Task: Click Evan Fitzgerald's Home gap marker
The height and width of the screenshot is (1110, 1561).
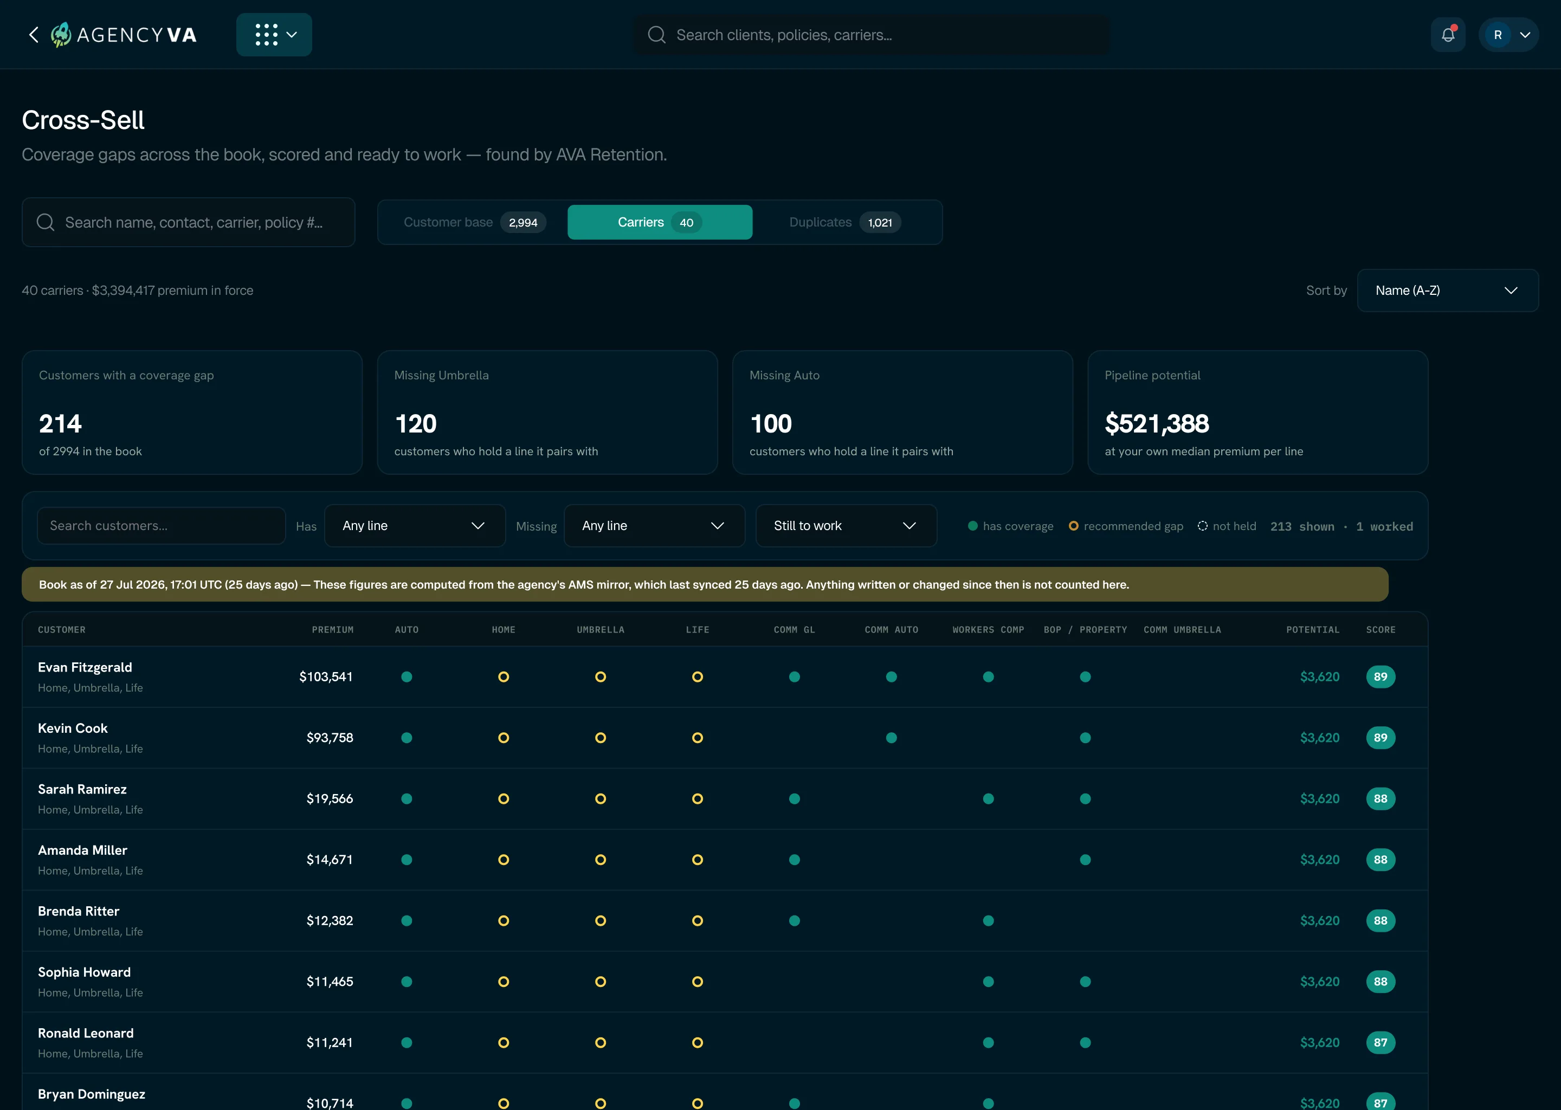Action: tap(504, 676)
